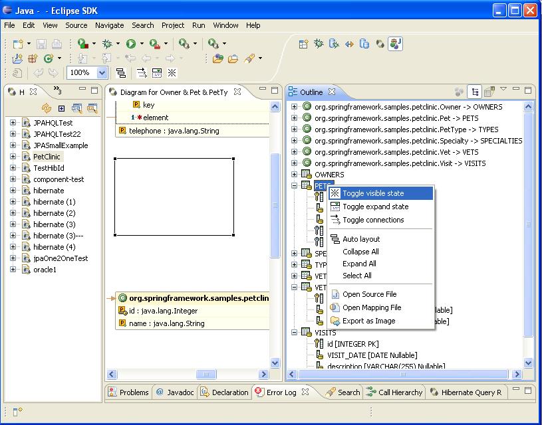Click Export as Image in context menu
542x425 pixels.
click(368, 321)
